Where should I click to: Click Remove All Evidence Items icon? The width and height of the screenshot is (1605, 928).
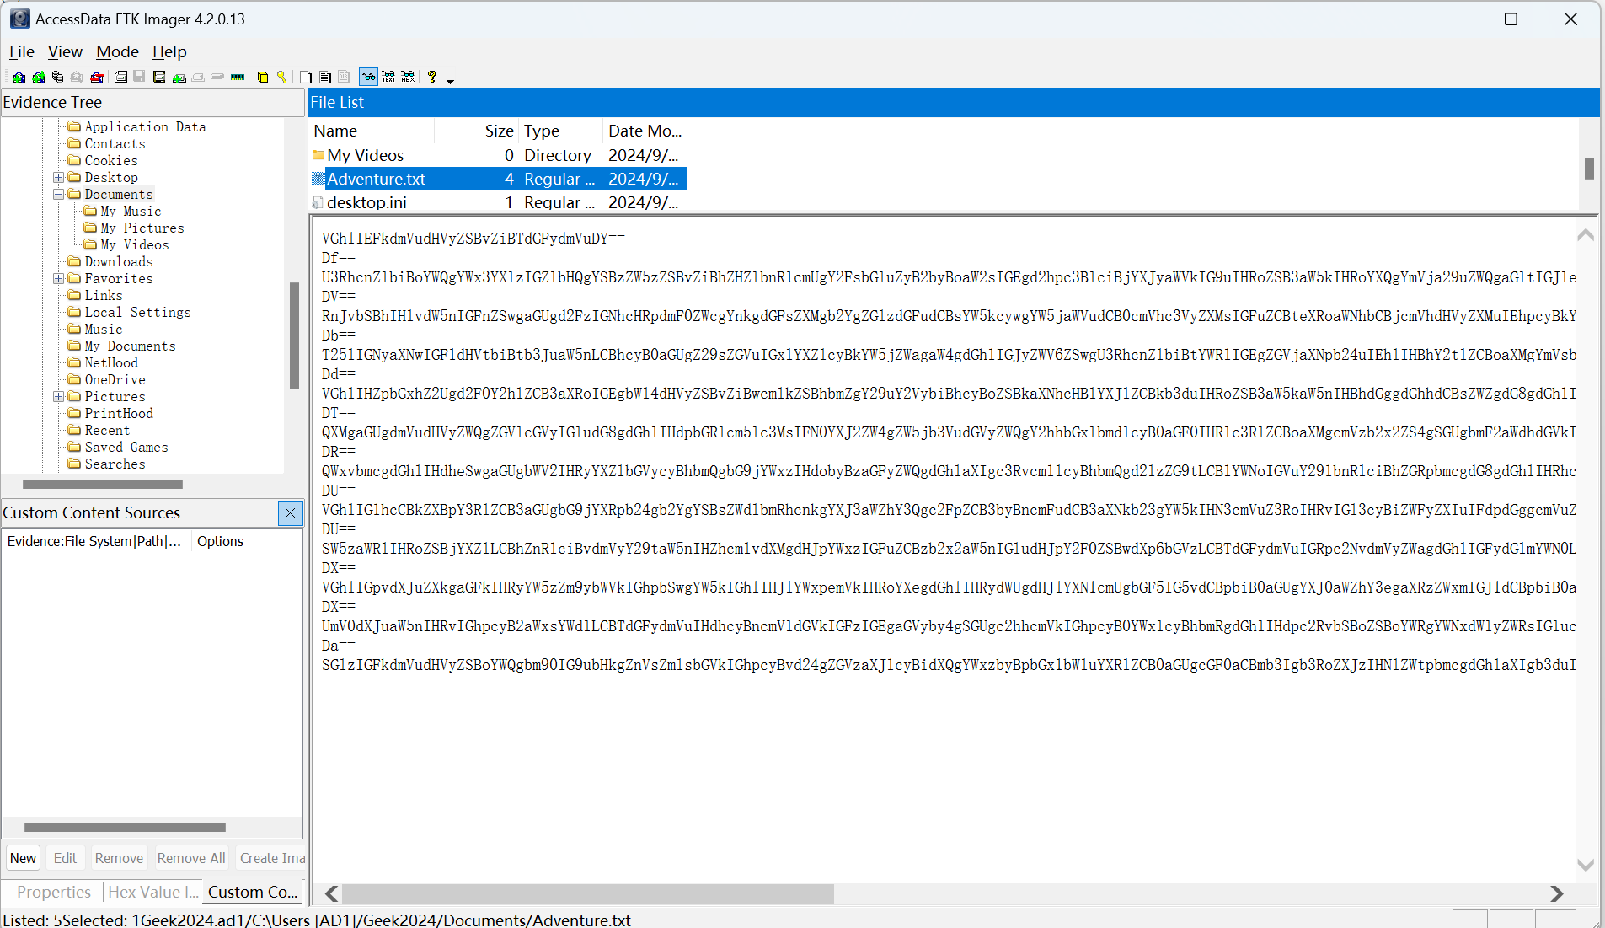97,77
